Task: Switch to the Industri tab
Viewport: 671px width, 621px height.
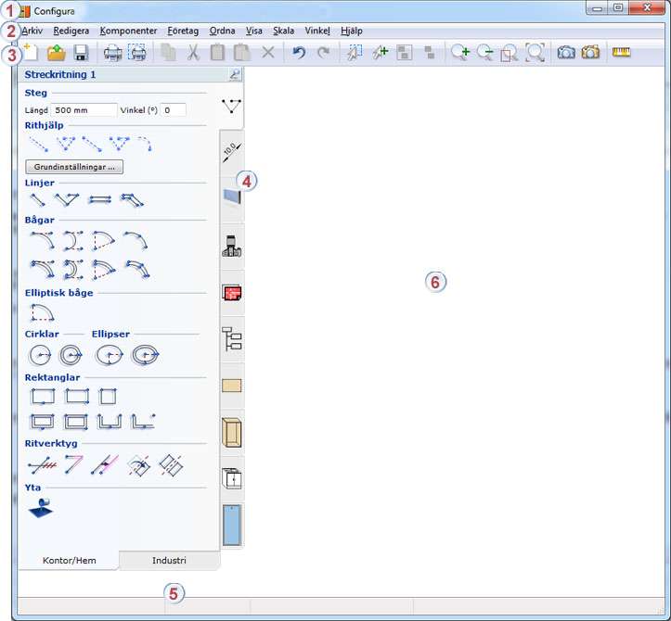Action: pyautogui.click(x=170, y=561)
